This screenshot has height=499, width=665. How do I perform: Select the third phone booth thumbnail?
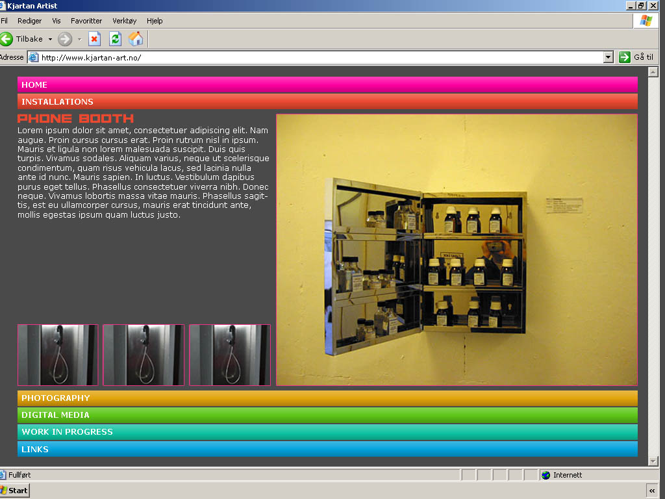click(x=229, y=355)
